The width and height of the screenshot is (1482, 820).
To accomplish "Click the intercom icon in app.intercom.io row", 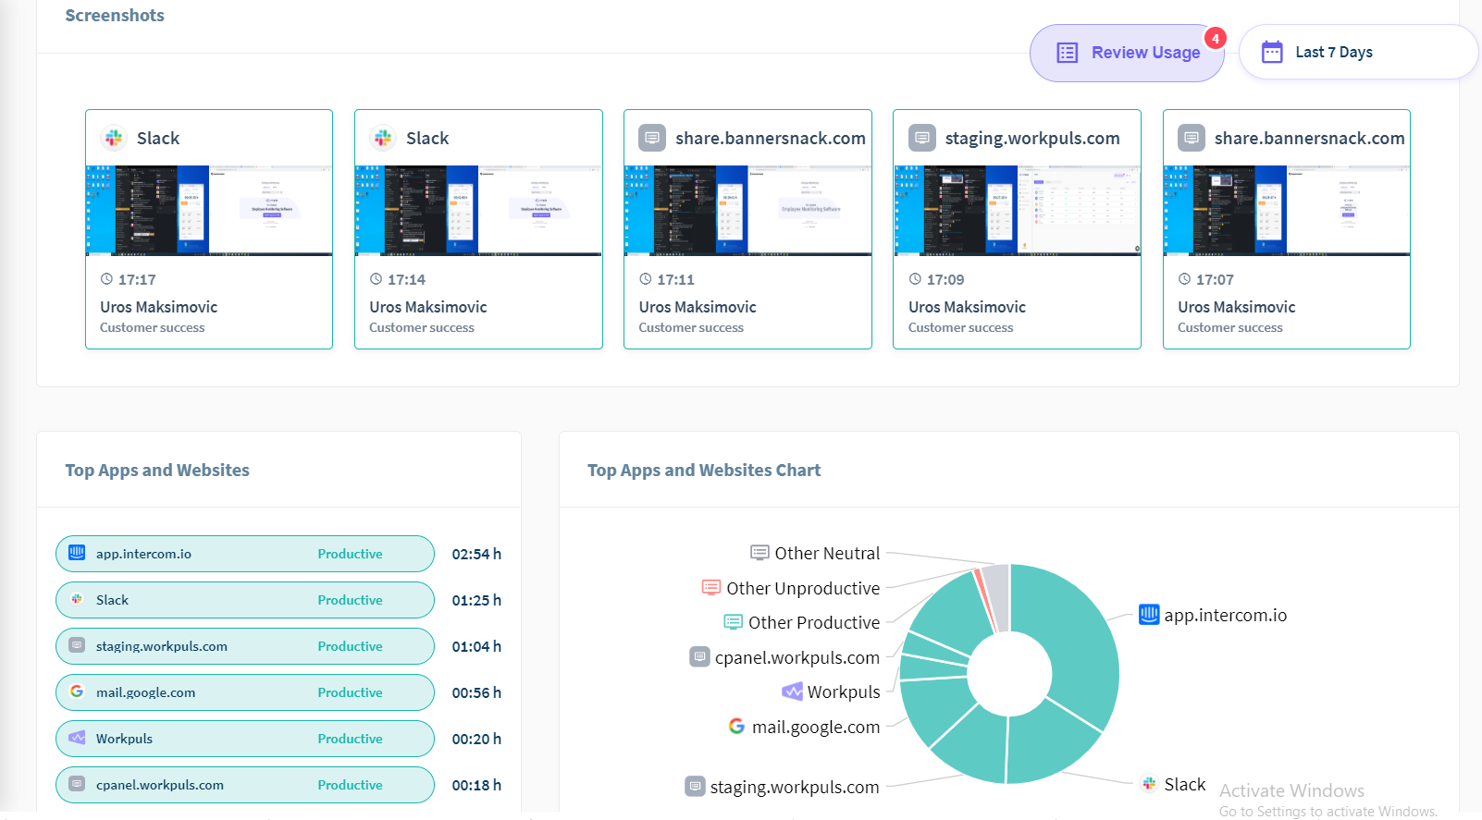I will pos(77,553).
